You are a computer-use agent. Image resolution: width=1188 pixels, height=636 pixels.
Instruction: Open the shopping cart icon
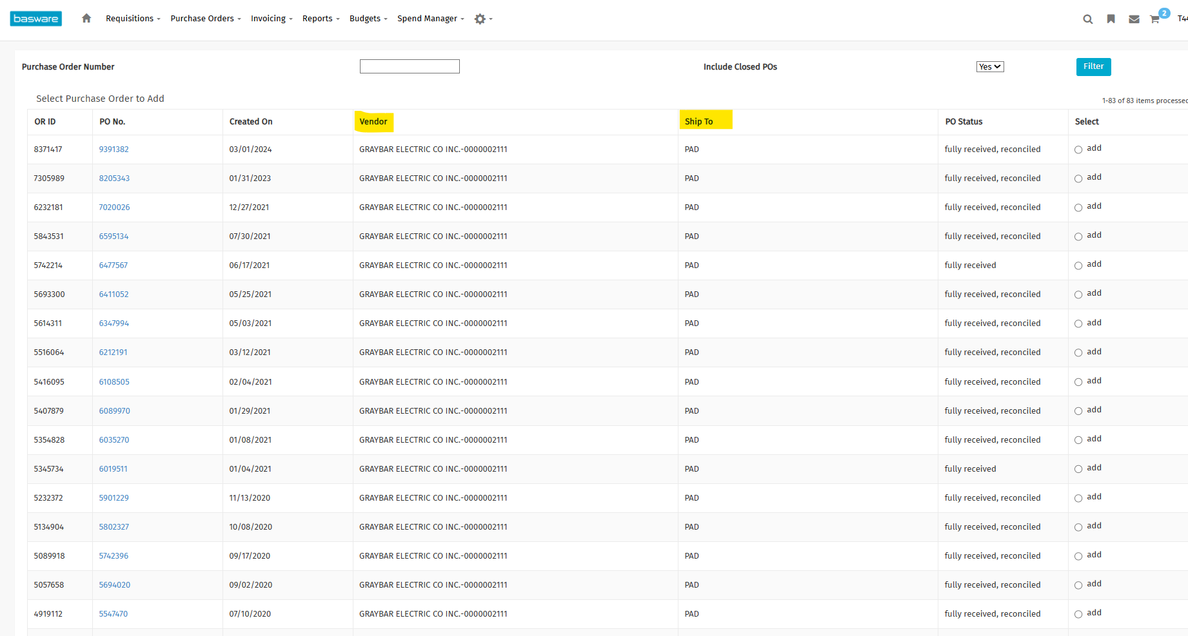click(x=1154, y=19)
